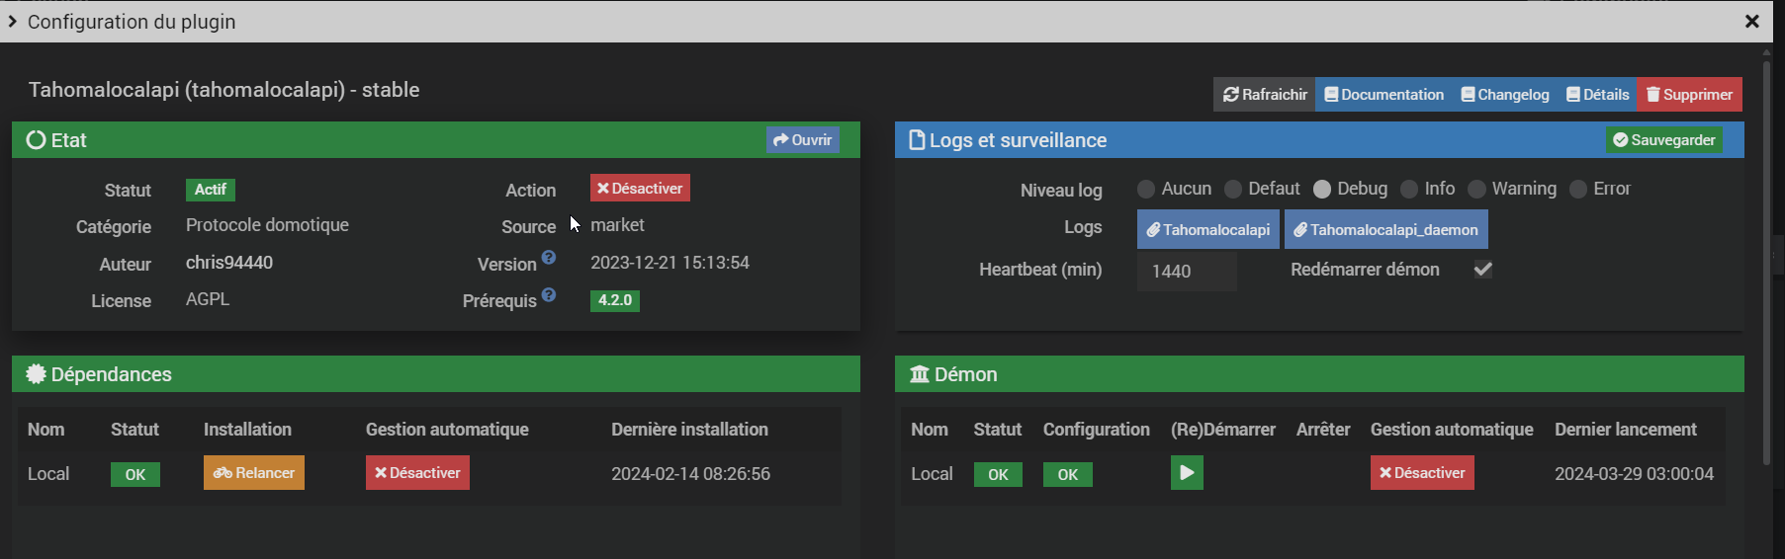Click the Prérequis help icon

(x=549, y=294)
